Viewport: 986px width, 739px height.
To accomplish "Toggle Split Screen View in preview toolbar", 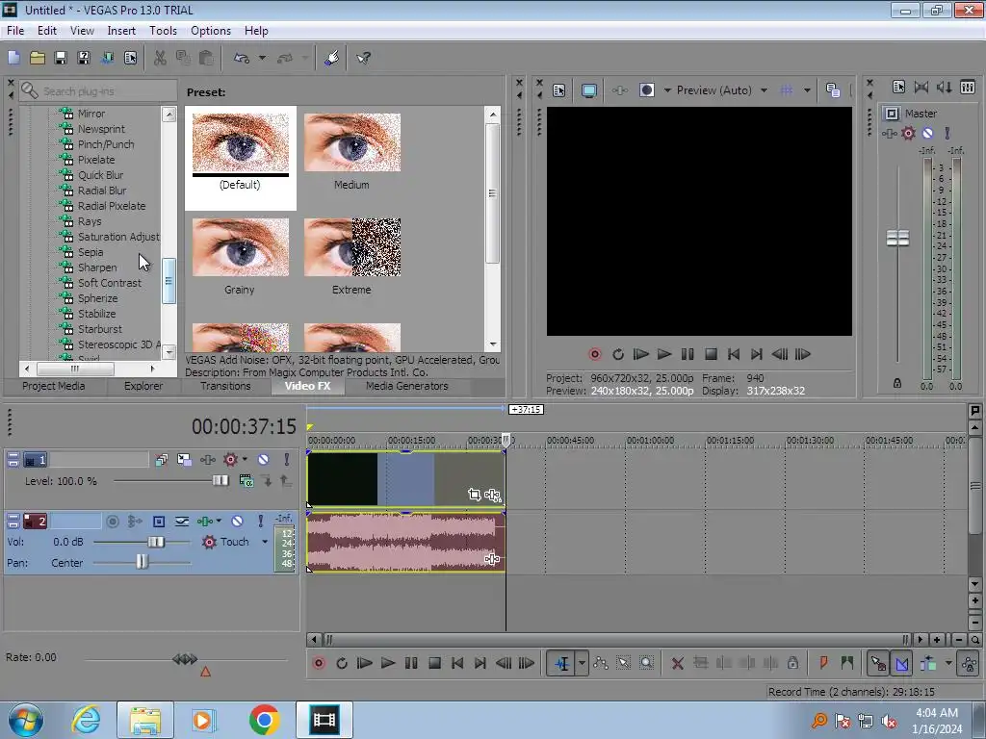I will click(x=646, y=90).
